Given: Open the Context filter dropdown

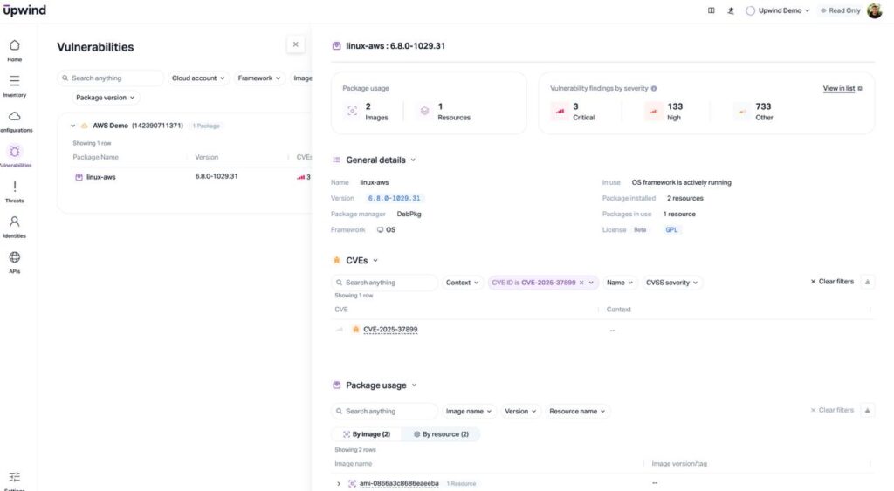Looking at the screenshot, I should (x=462, y=283).
